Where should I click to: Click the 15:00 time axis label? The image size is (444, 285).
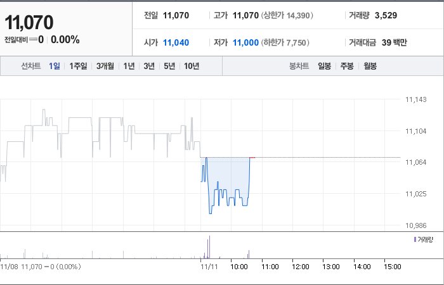coord(393,267)
